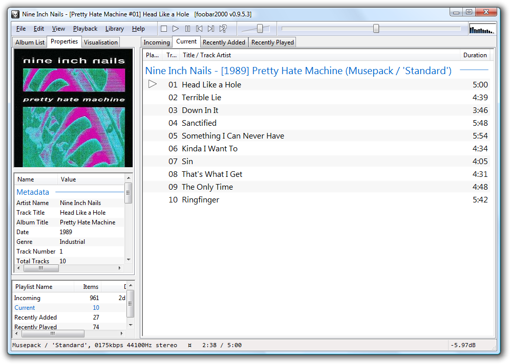
Task: Skip to the next track
Action: pyautogui.click(x=211, y=29)
